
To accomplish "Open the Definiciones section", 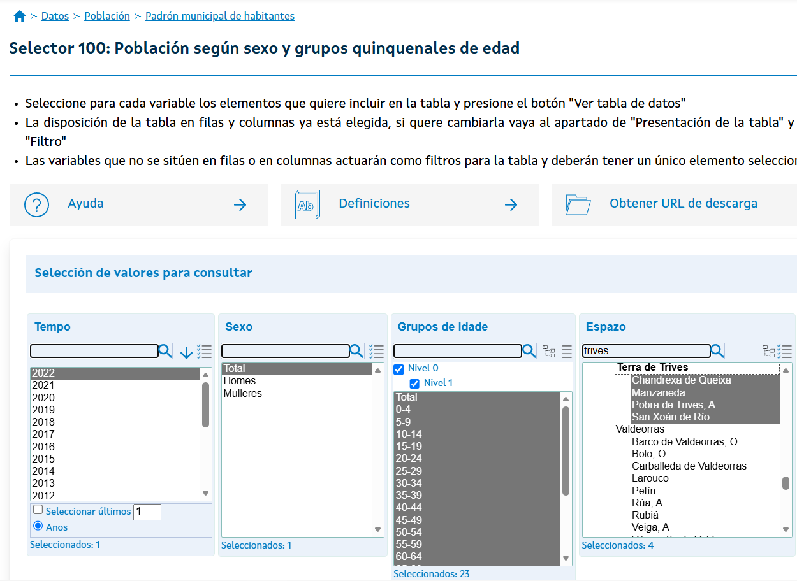I will 409,205.
